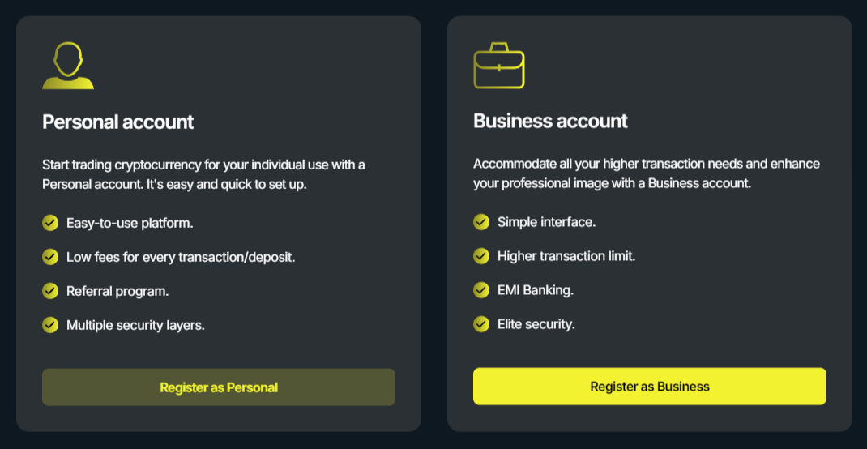Click the Referral program text
Image resolution: width=867 pixels, height=449 pixels.
(x=117, y=291)
